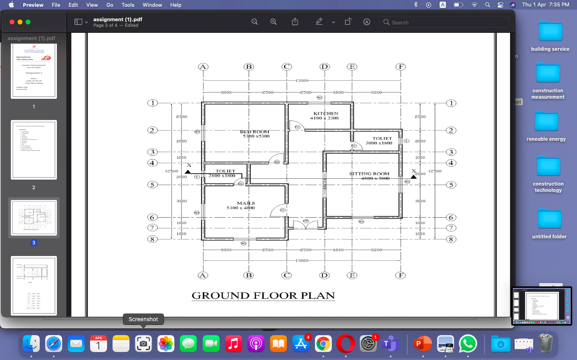Screen dimensions: 577x360
Task: Zoom in on the floor plan
Action: point(274,22)
